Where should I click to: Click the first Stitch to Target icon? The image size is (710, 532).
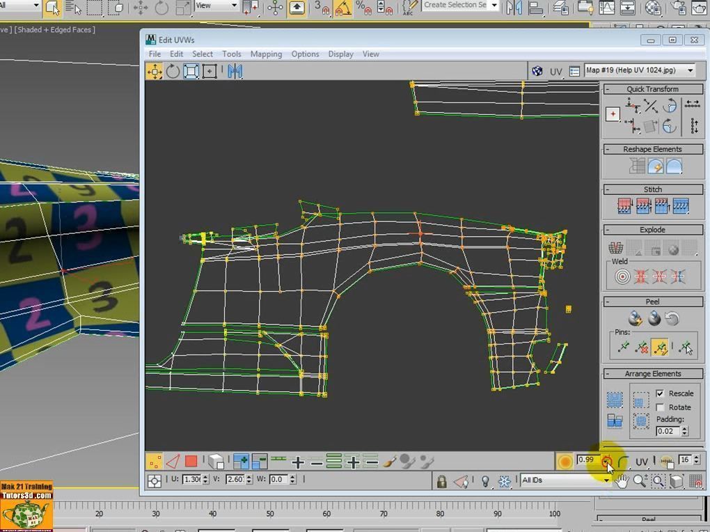[x=624, y=206]
